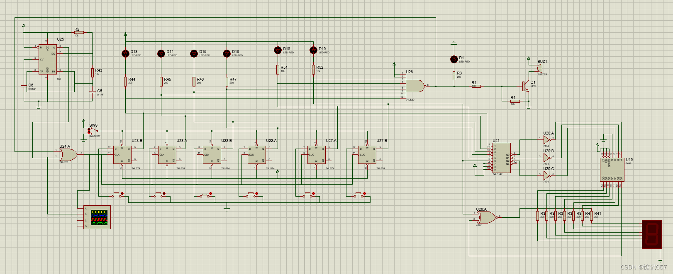Select the U27:A flip-flop
Image resolution: width=673 pixels, height=274 pixels.
[317, 155]
